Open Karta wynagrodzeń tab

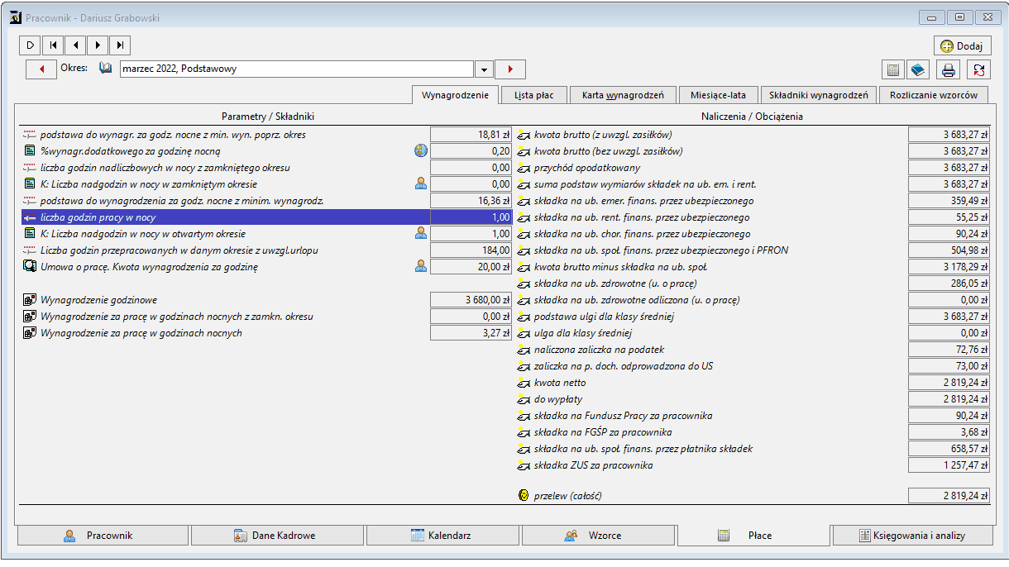pyautogui.click(x=623, y=95)
